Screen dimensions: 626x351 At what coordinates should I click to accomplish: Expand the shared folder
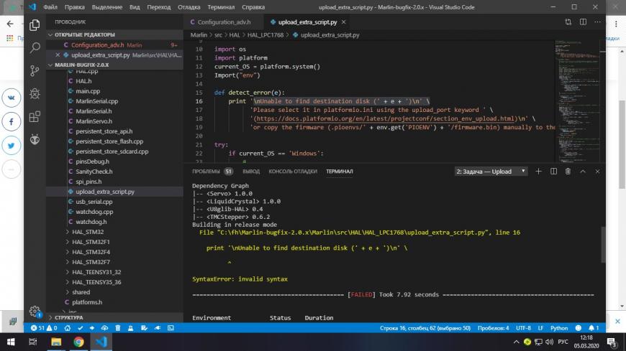[81, 292]
